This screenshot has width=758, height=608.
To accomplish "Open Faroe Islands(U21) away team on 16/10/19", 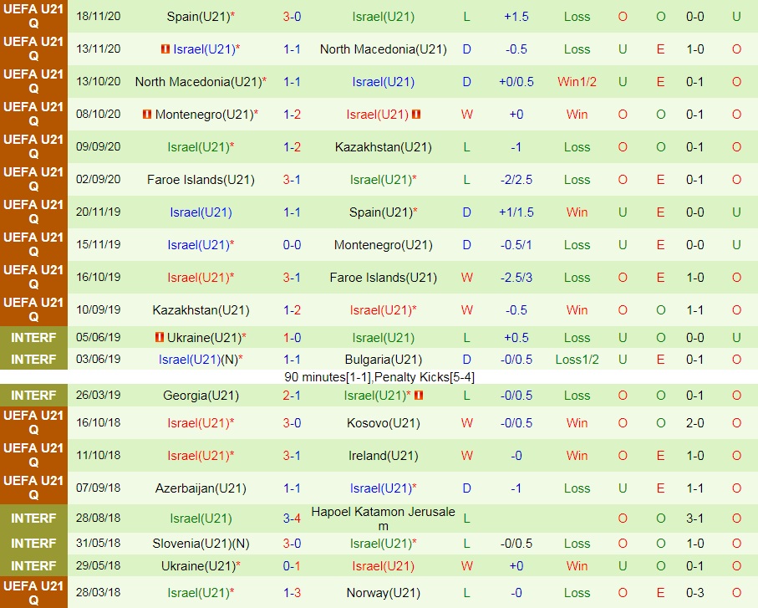I will click(384, 278).
